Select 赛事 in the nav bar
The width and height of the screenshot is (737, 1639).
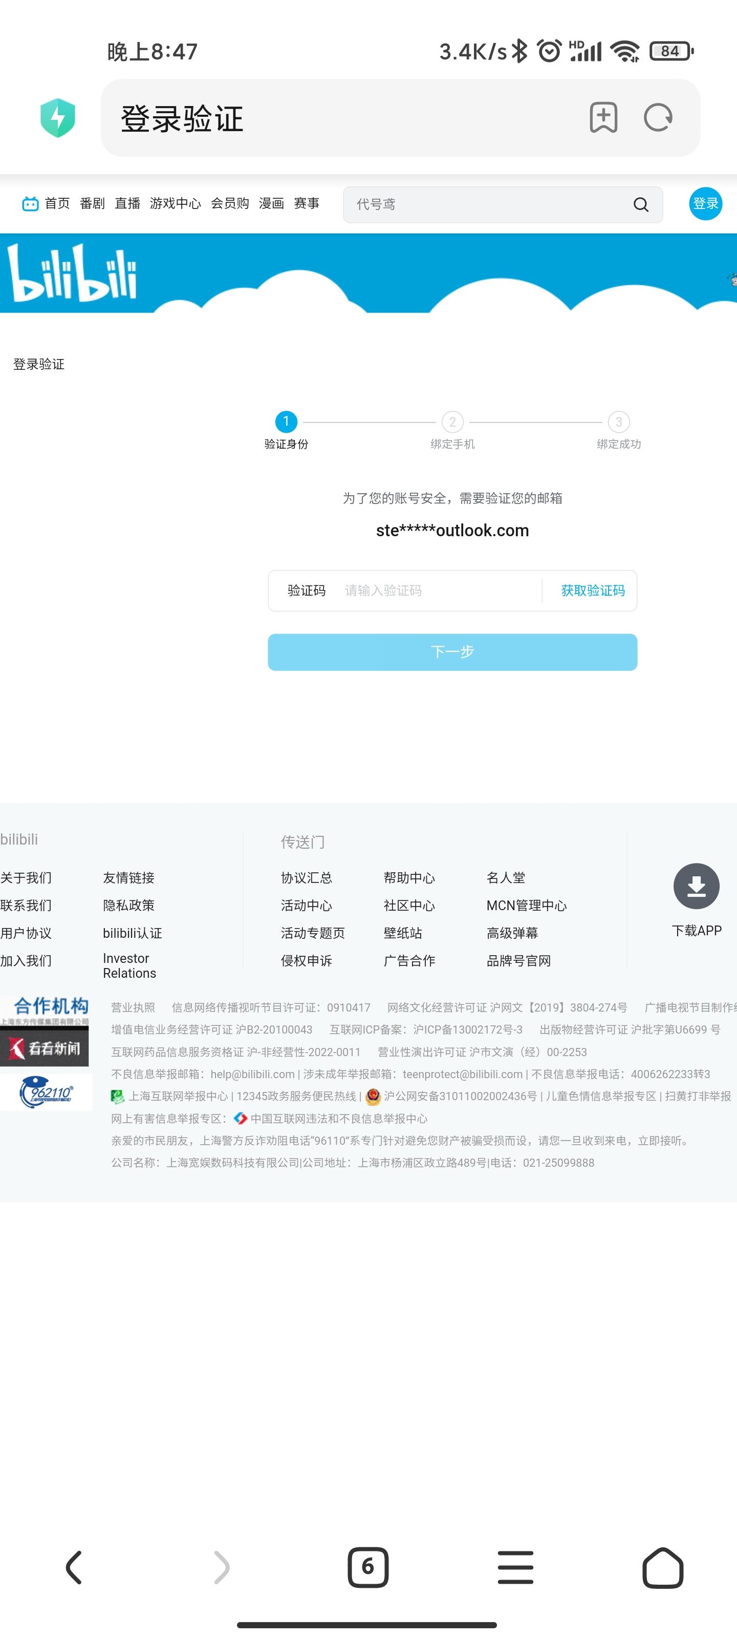(307, 204)
